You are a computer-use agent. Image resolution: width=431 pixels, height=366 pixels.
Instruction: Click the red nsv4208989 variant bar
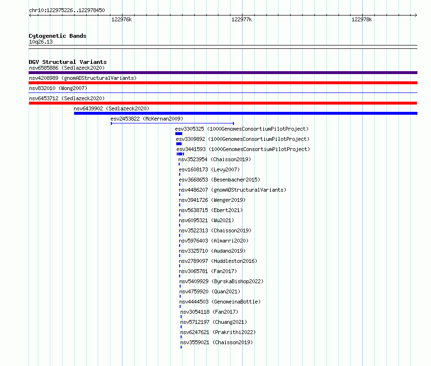(x=223, y=83)
